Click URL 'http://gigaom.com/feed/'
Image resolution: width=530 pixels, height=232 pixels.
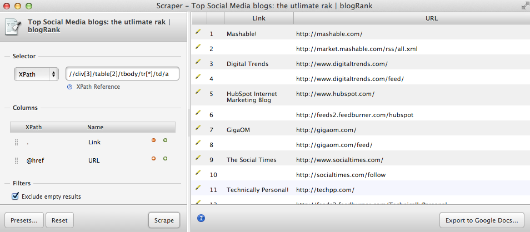click(x=334, y=145)
